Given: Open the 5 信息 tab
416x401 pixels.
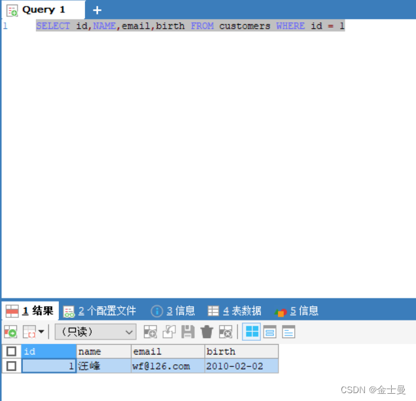Looking at the screenshot, I should click(x=296, y=311).
